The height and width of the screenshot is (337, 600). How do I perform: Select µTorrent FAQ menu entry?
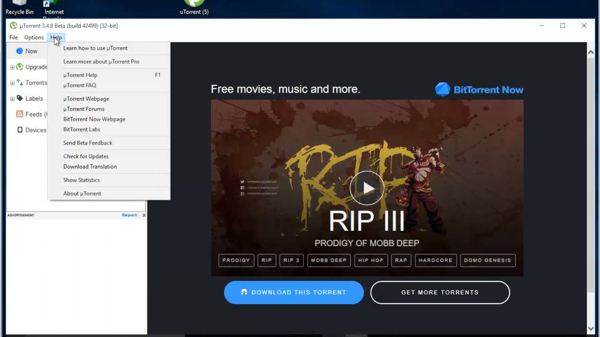(x=109, y=85)
